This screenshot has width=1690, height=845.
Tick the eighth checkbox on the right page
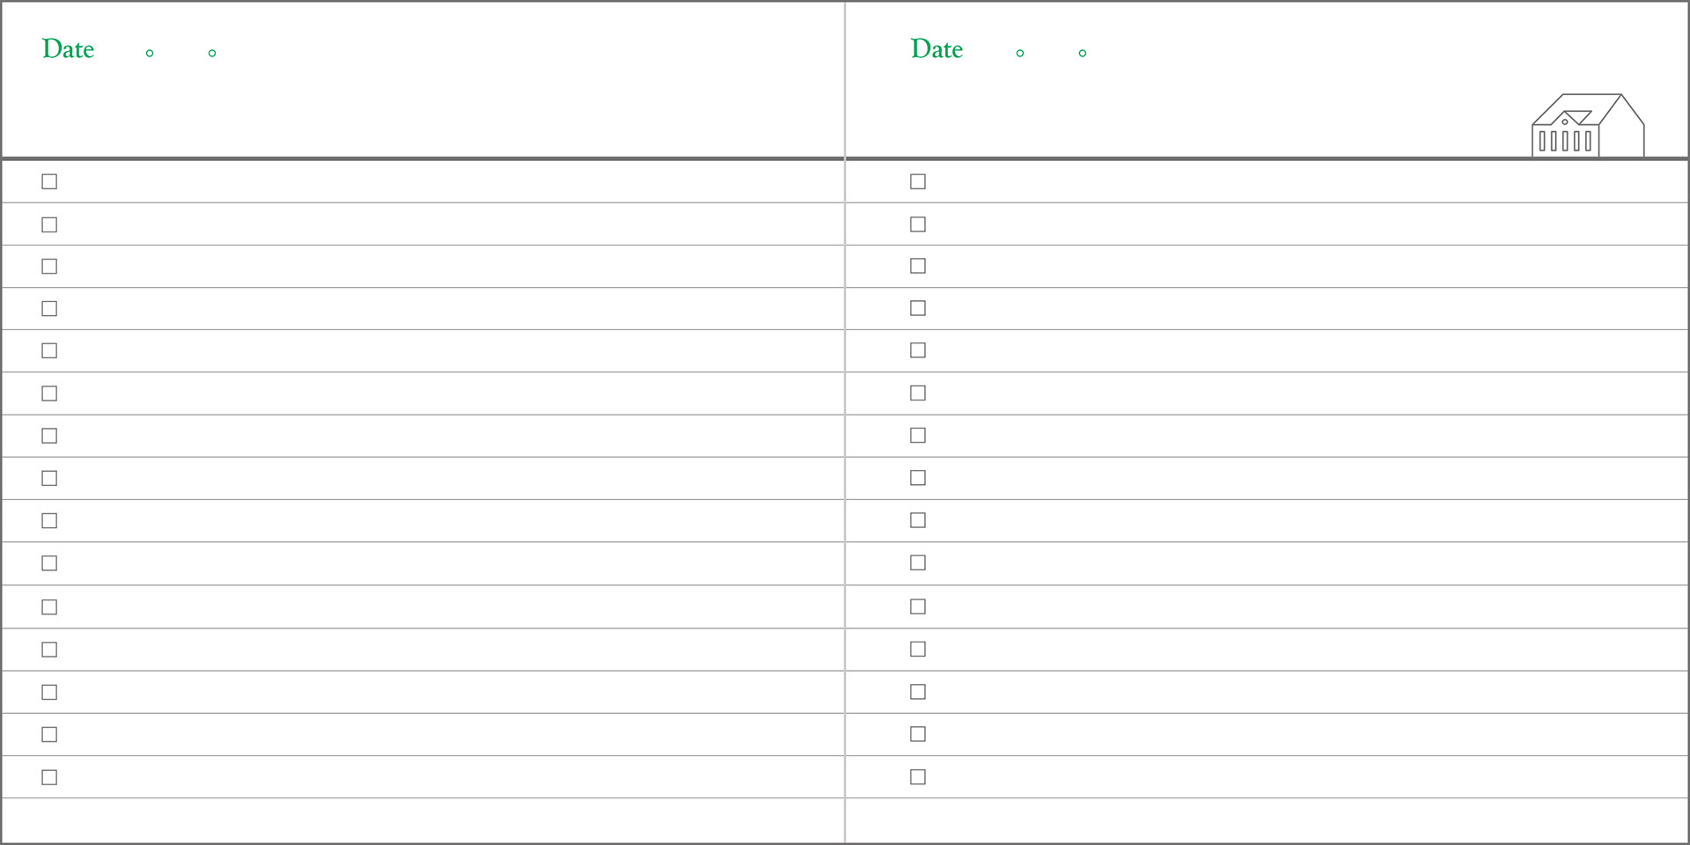[x=918, y=478]
